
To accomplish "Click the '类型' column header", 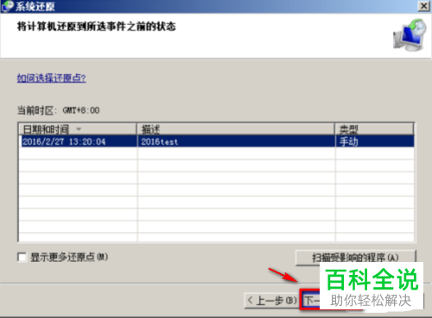I will (374, 129).
